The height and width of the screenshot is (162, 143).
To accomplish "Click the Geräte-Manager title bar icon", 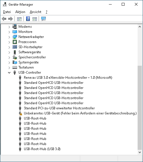I will [x=5, y=5].
